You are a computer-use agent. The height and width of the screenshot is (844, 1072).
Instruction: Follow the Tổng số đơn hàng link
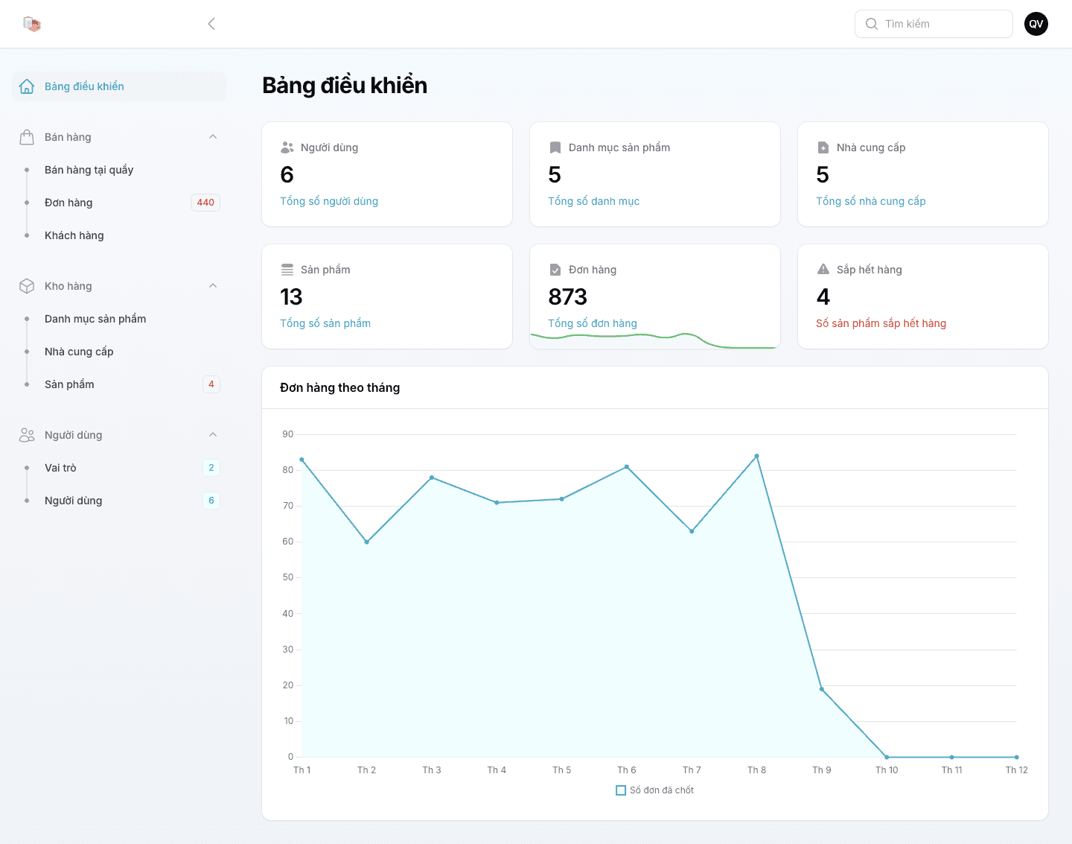pyautogui.click(x=593, y=323)
